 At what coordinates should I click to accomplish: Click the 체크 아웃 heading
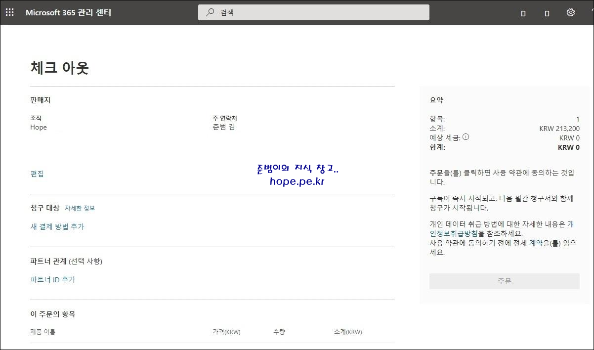coord(59,68)
